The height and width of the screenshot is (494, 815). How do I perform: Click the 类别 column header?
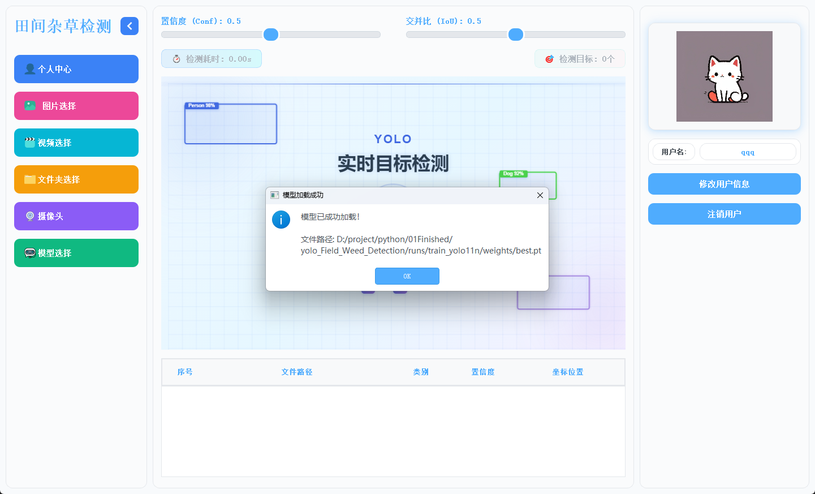[x=421, y=372]
